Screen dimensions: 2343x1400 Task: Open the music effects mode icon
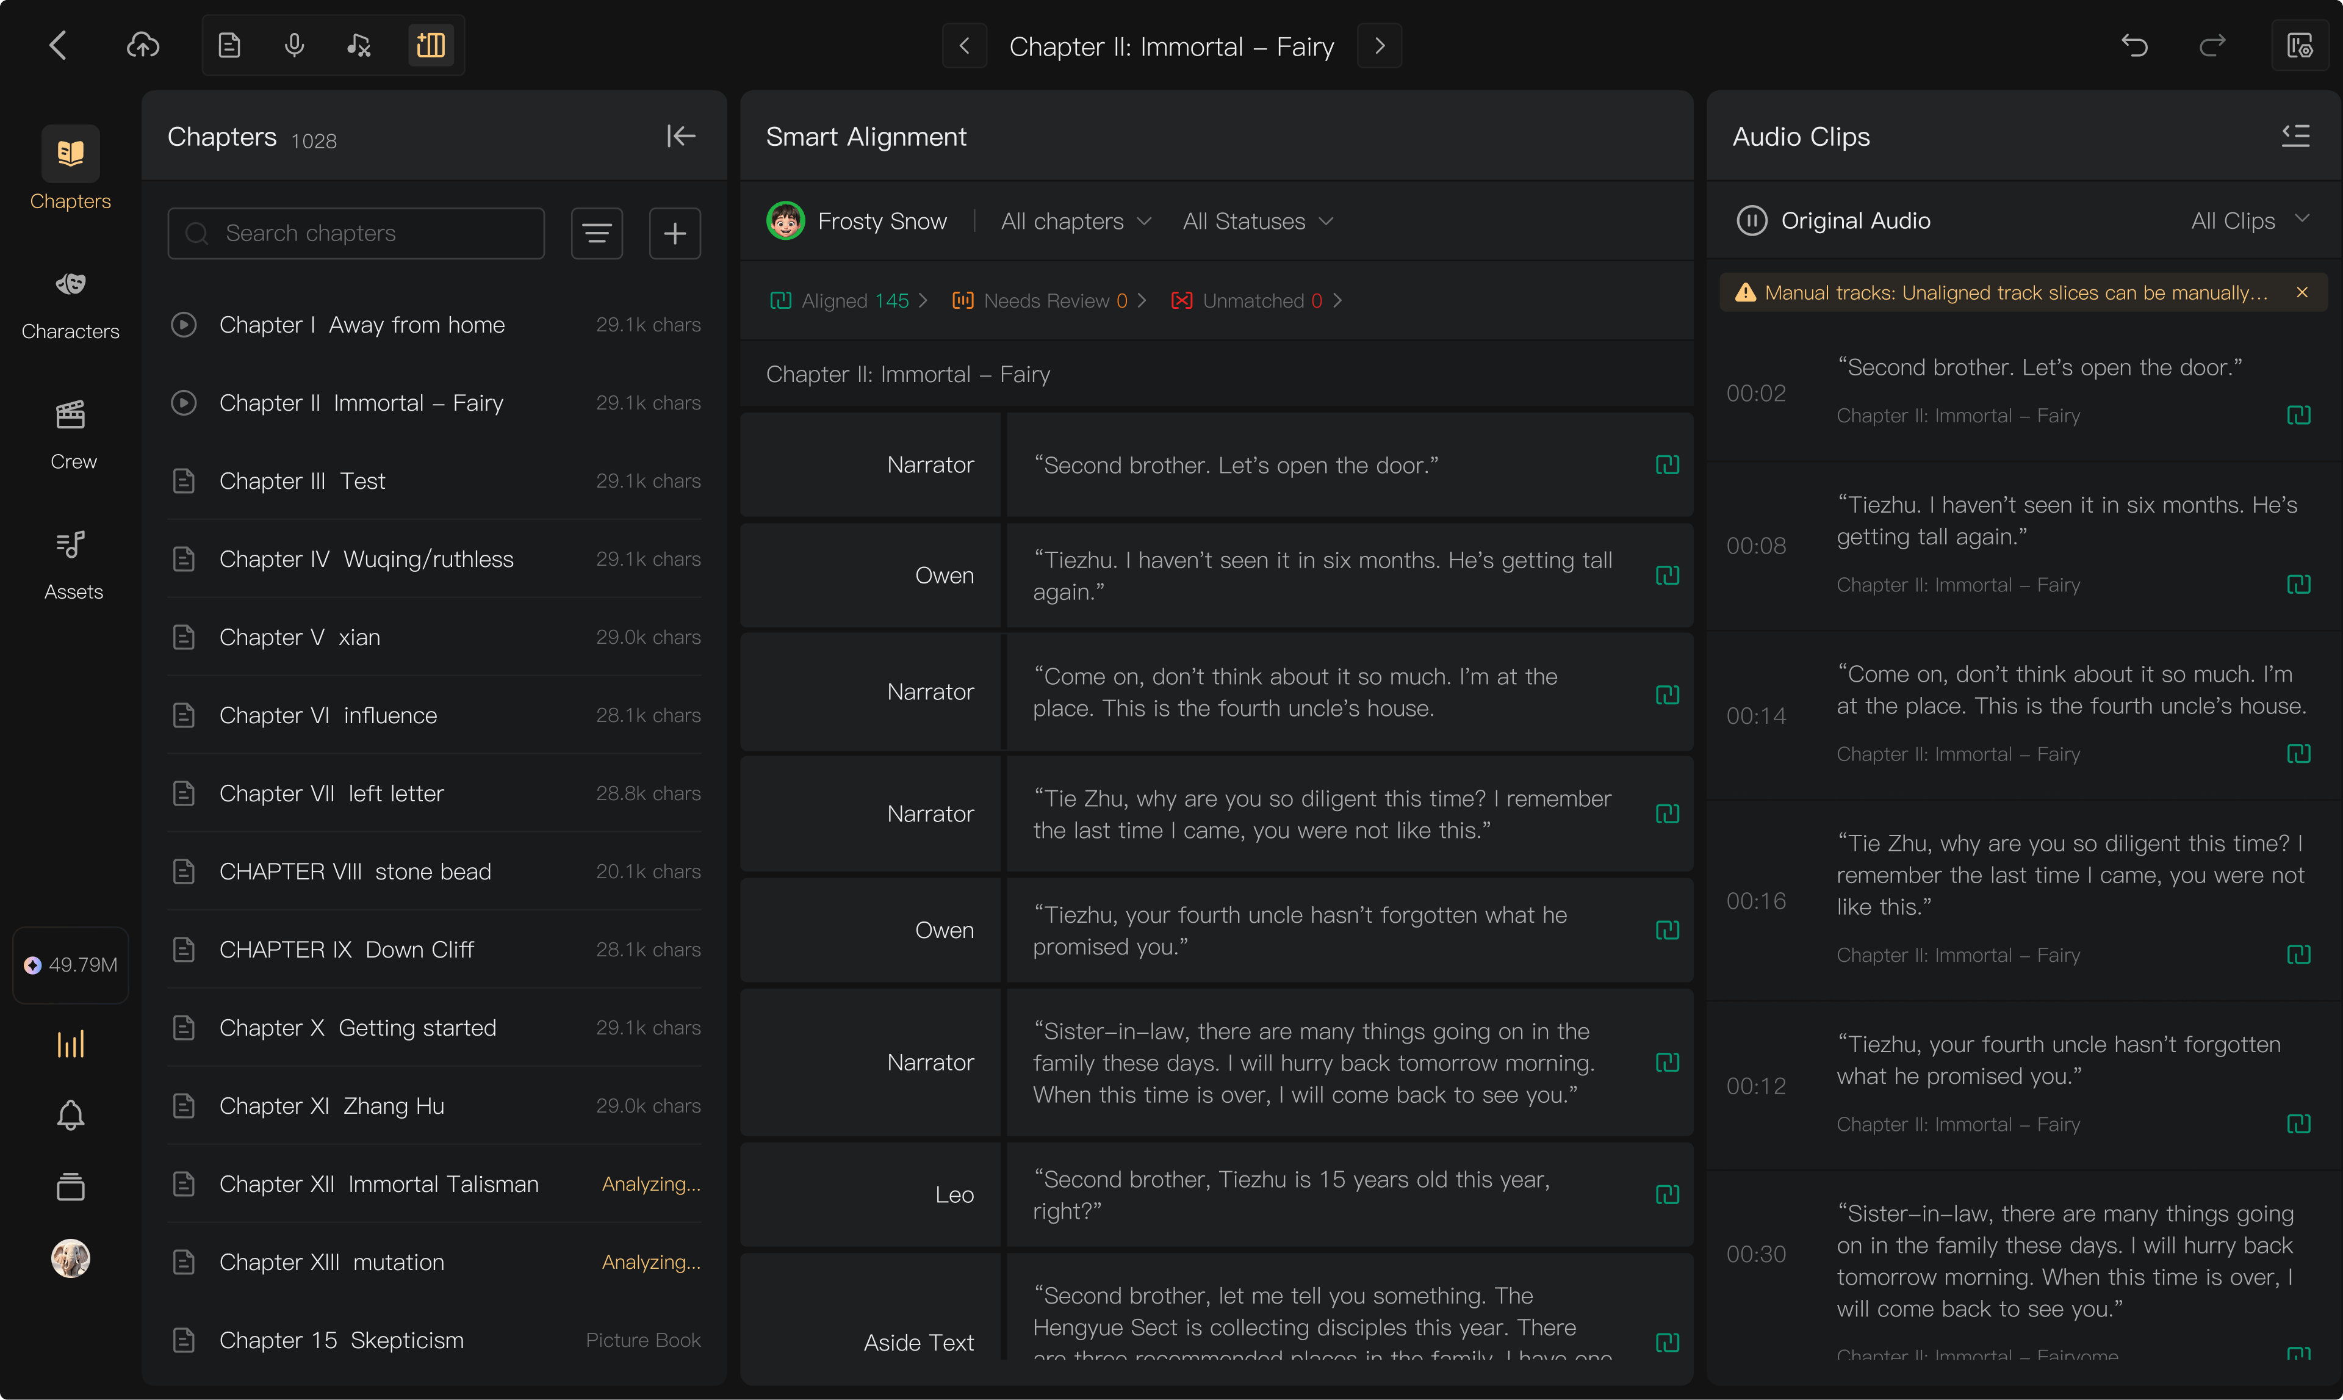coord(358,45)
